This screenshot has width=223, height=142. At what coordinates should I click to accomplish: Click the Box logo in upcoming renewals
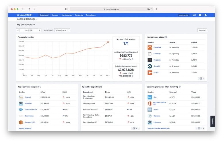[x=150, y=97]
